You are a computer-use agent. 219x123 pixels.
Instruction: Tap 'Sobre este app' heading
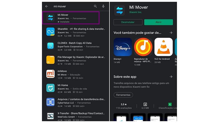(125, 77)
